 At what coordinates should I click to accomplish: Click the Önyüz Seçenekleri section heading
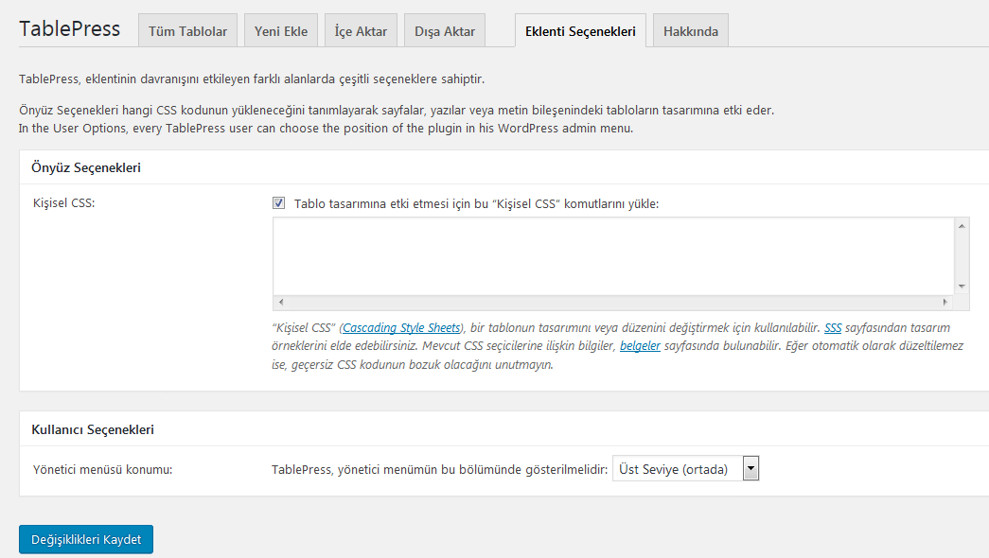point(86,167)
